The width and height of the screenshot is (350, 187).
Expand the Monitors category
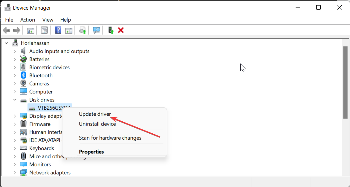coord(15,165)
